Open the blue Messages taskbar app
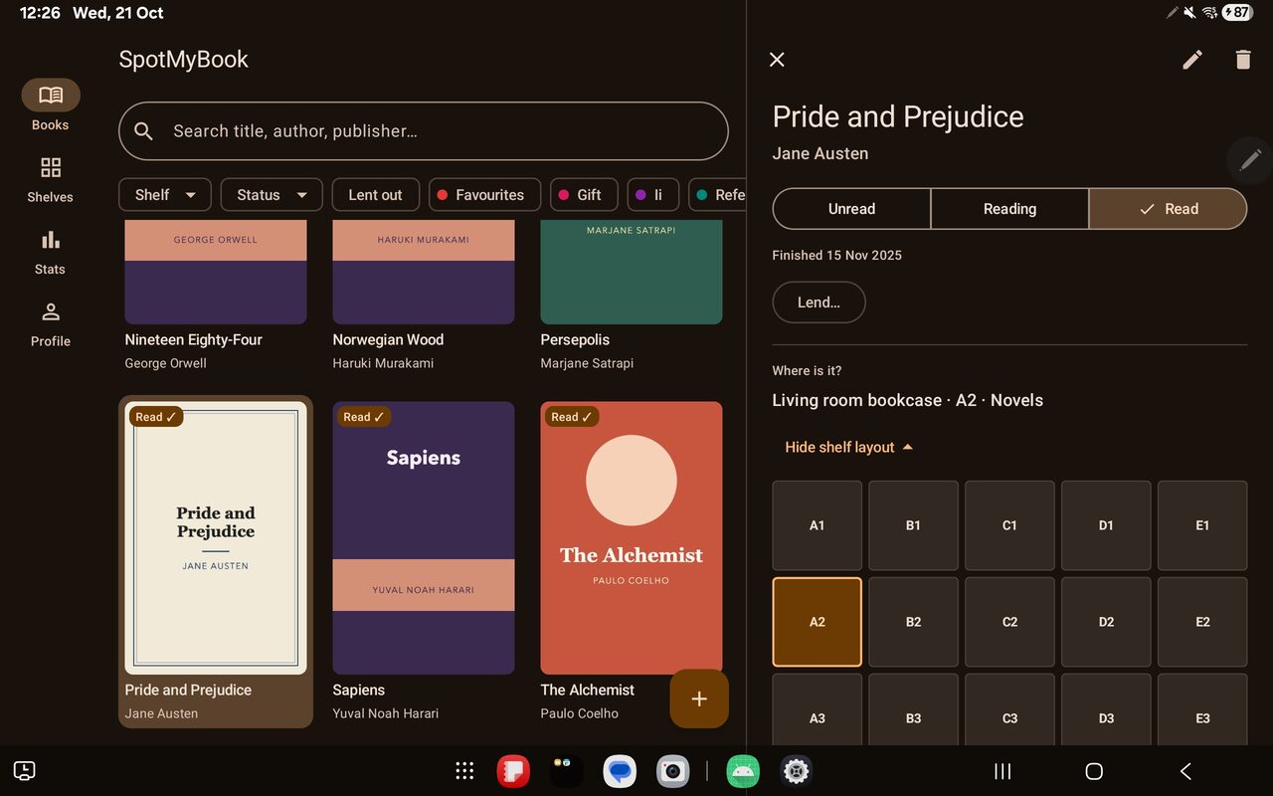 [x=620, y=771]
